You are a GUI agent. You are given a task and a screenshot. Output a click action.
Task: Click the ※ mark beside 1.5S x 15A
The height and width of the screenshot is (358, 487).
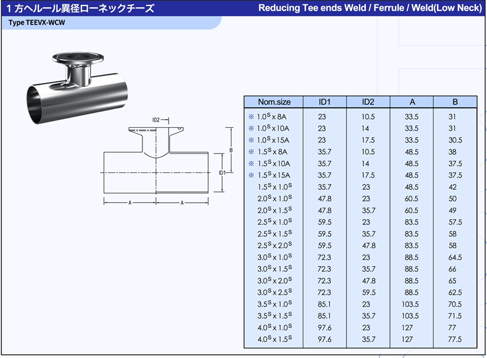[x=250, y=175]
